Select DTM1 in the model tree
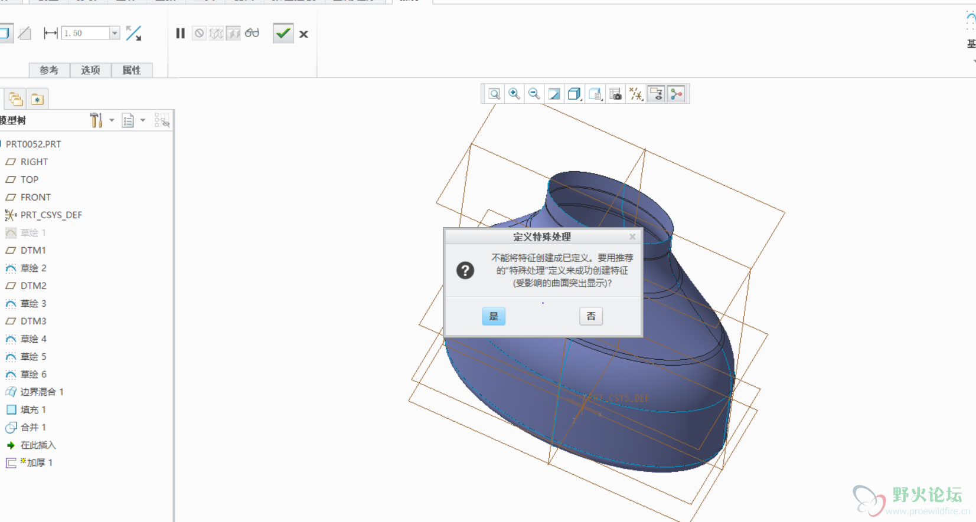976x522 pixels. coord(33,250)
